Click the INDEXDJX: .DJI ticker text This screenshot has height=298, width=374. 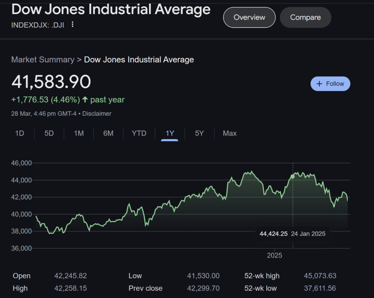click(38, 25)
